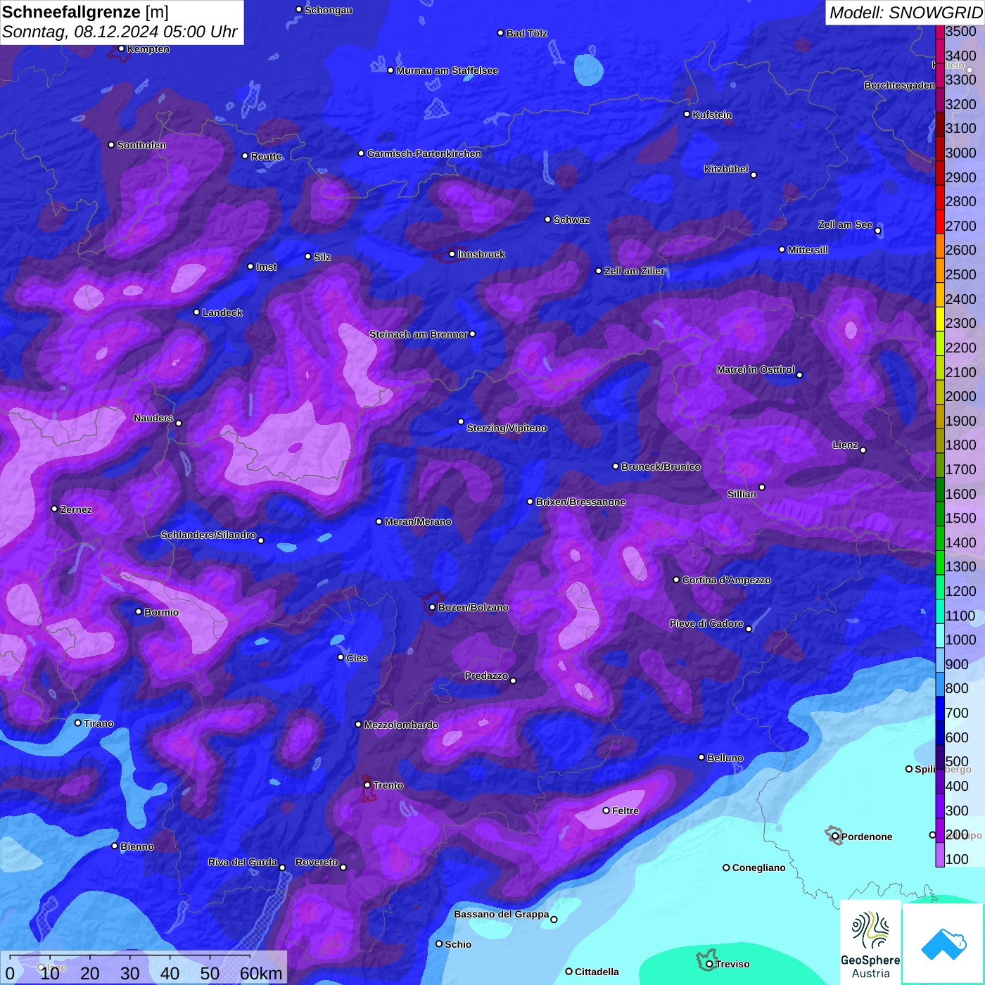Click the Riva del Garda label
Screen dimensions: 985x985
[243, 862]
